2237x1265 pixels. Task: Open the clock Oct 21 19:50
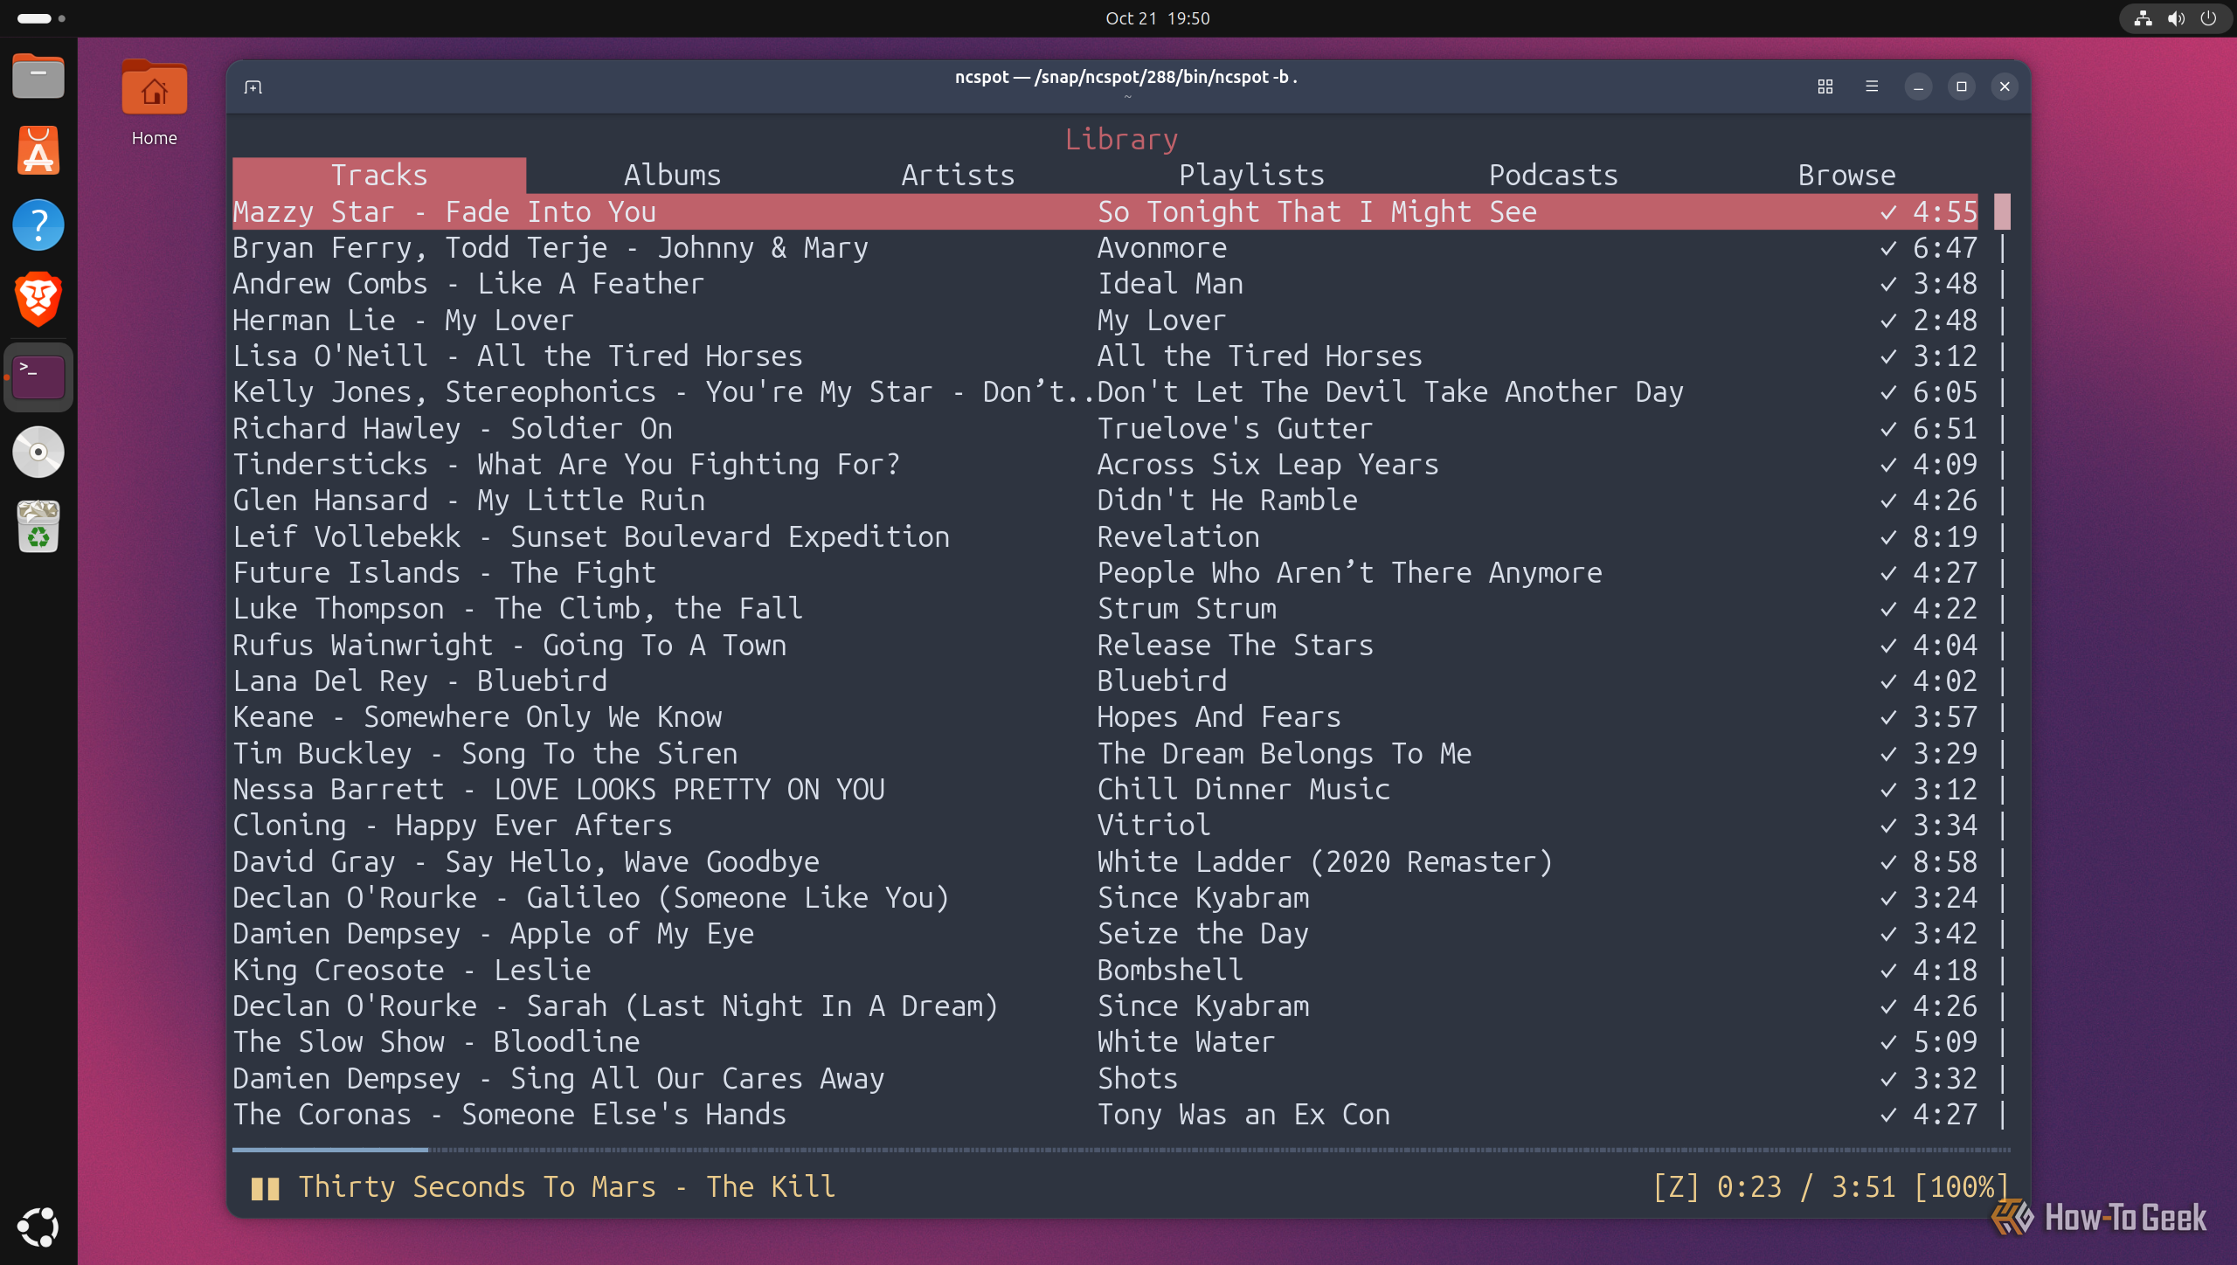click(1157, 18)
